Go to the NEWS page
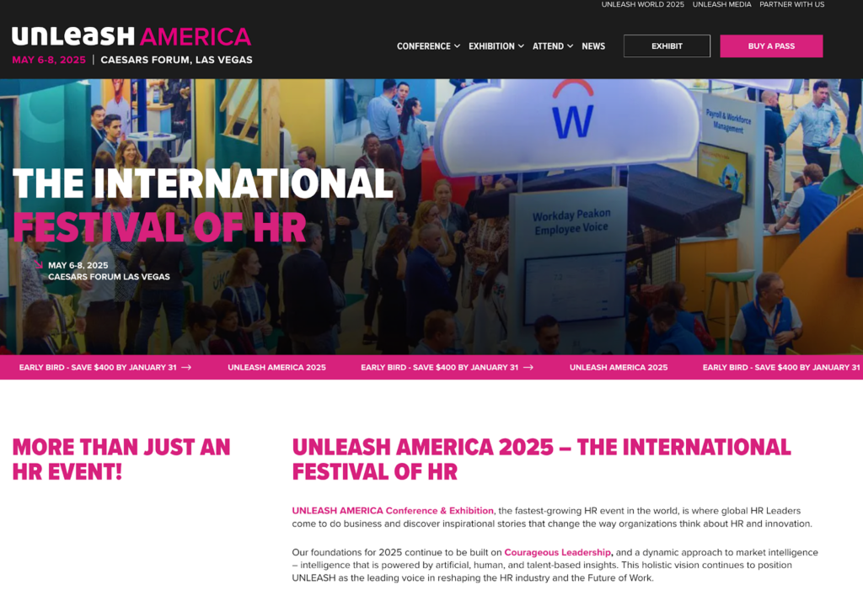This screenshot has height=611, width=863. pos(593,46)
